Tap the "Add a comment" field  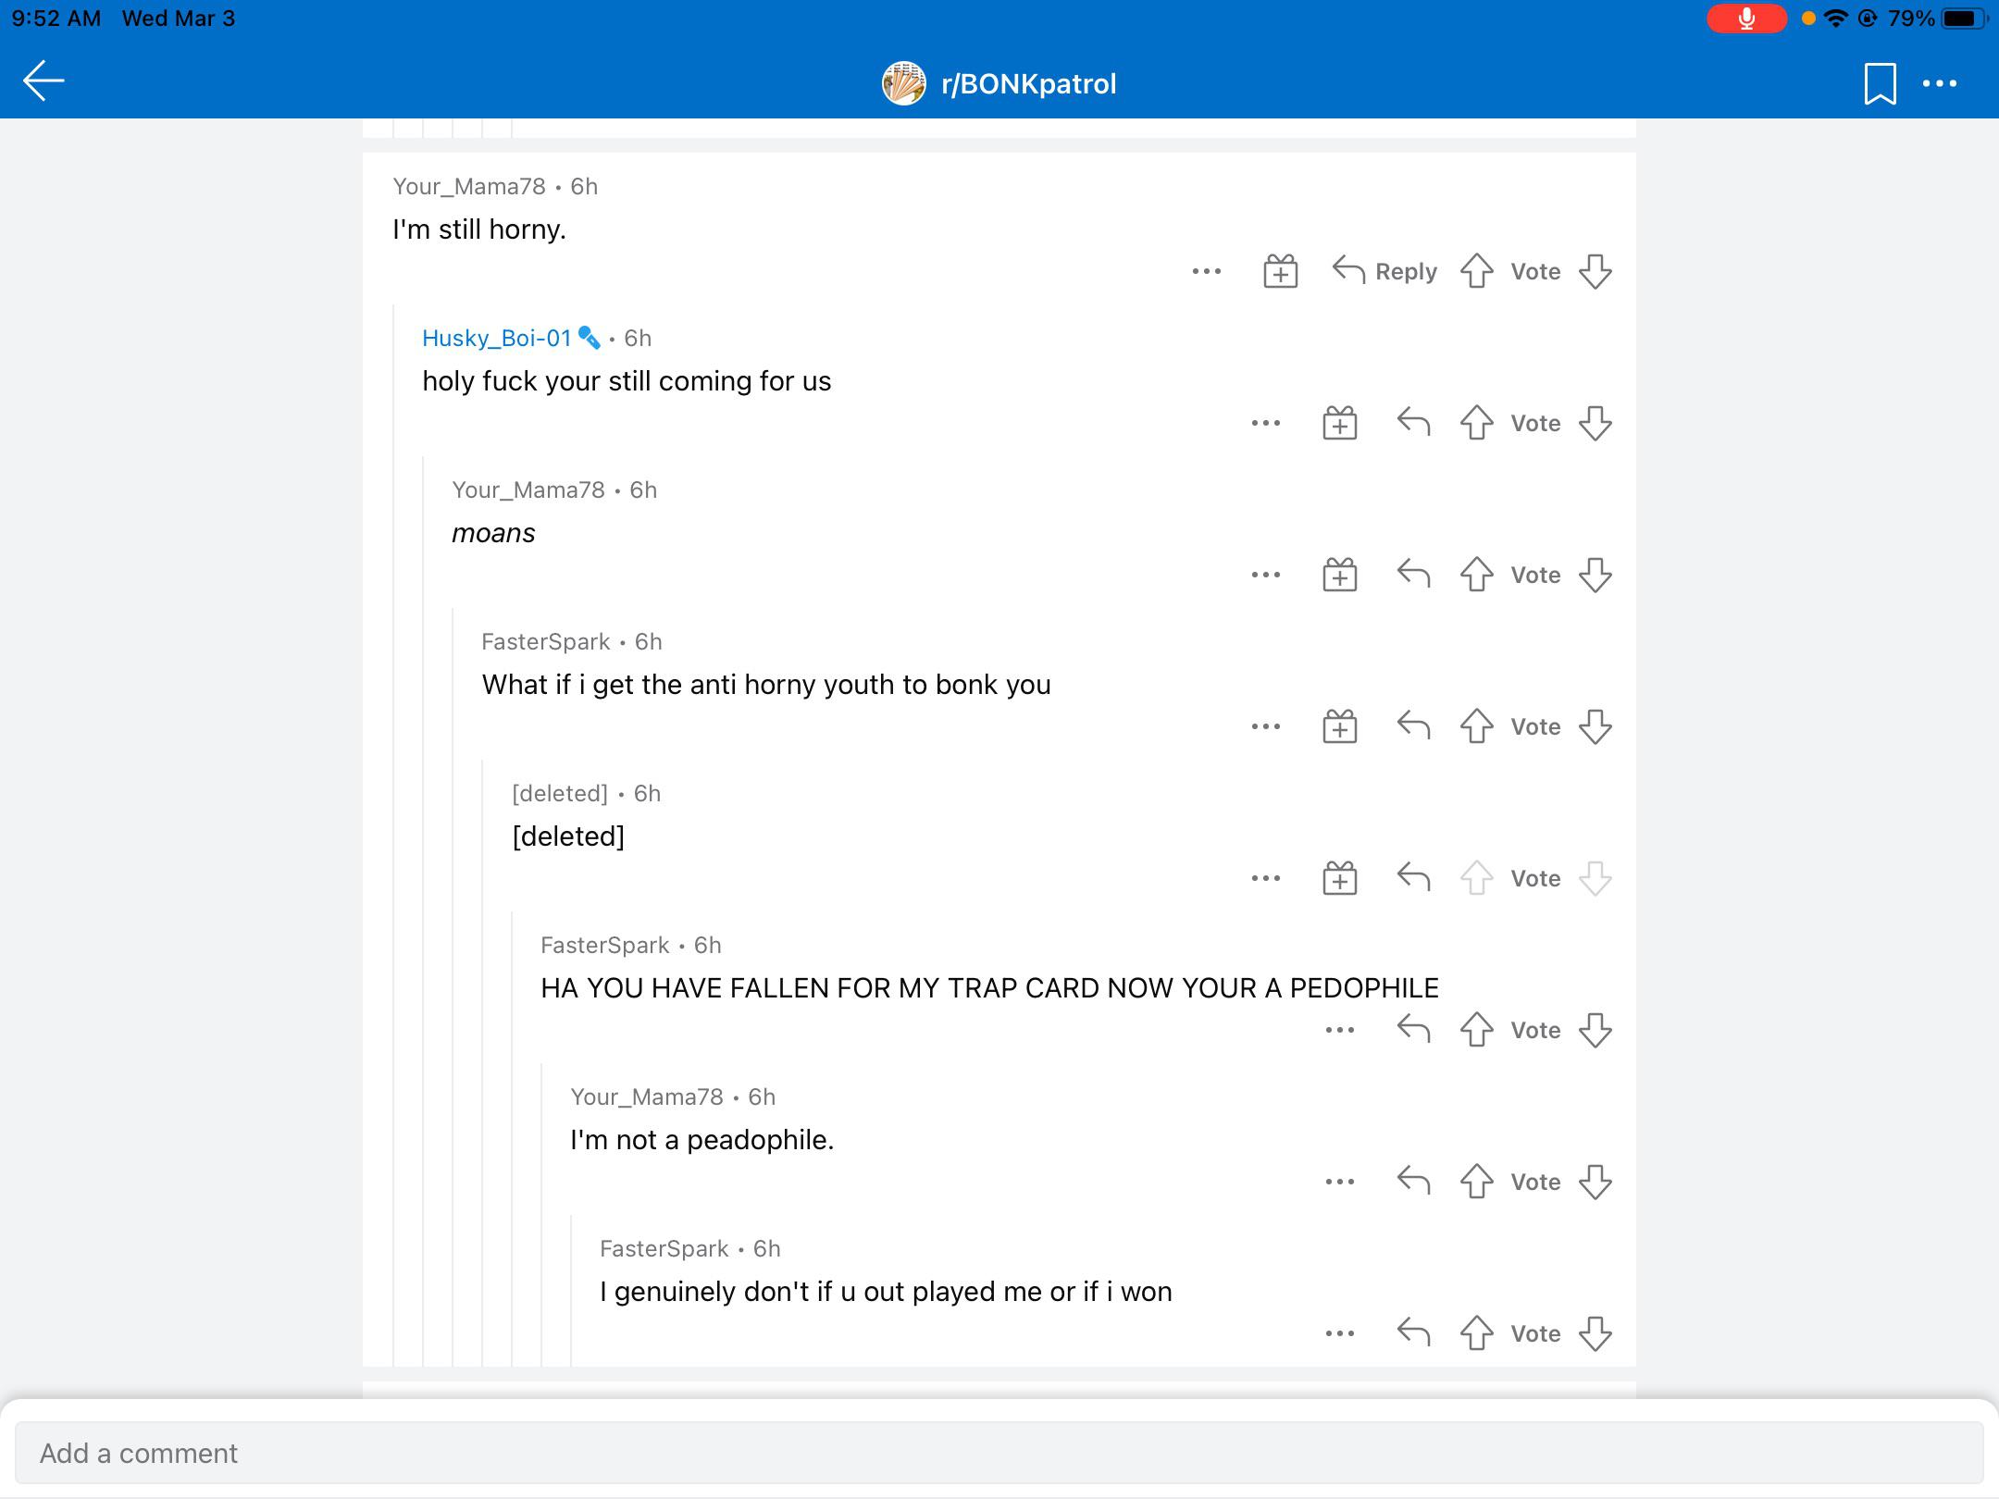click(999, 1453)
